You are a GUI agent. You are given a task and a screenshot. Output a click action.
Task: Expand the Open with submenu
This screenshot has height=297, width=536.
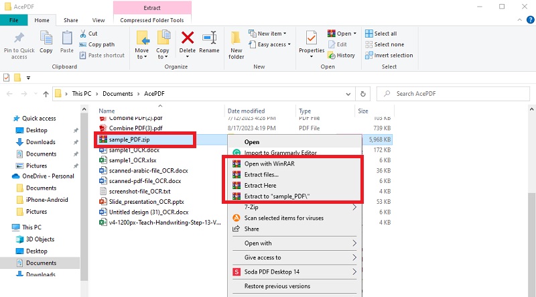pyautogui.click(x=295, y=243)
